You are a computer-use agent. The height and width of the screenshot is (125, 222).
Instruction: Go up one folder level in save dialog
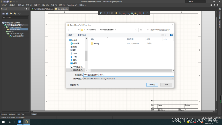[79, 30]
